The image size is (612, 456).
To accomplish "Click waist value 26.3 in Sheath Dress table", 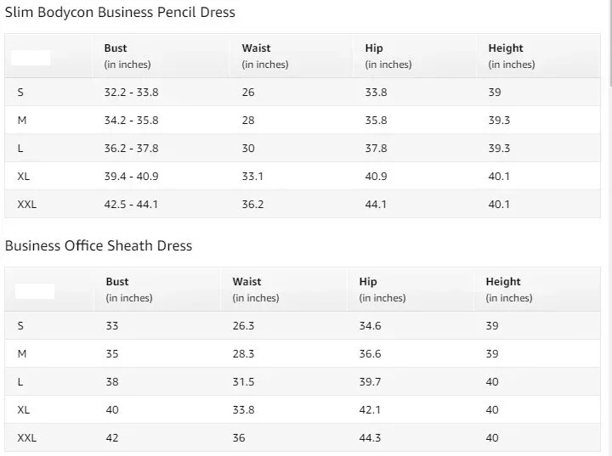I will 243,326.
